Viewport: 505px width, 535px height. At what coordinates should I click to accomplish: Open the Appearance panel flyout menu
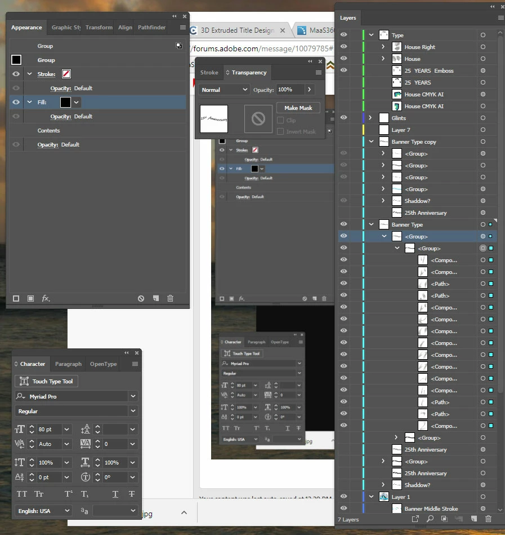(183, 27)
